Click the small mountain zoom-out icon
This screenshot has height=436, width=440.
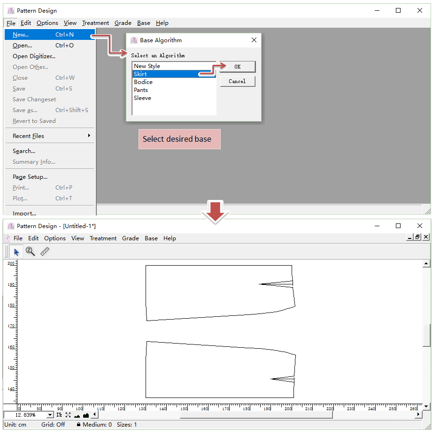[x=77, y=415]
